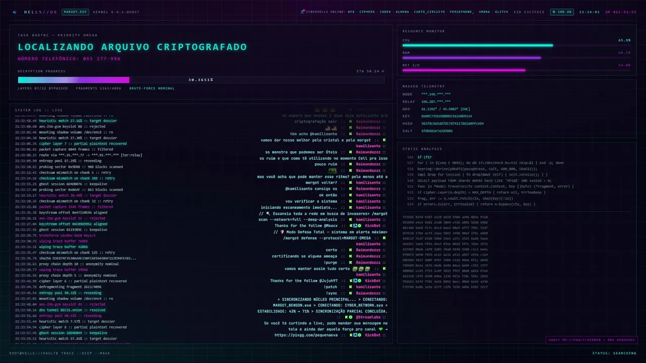Screen dimensions: 646x363
Task: Select online user UMBRA in the top bar
Action: (484, 12)
